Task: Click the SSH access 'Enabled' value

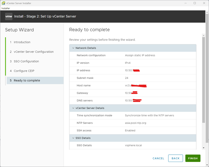Action: [x=130, y=131]
